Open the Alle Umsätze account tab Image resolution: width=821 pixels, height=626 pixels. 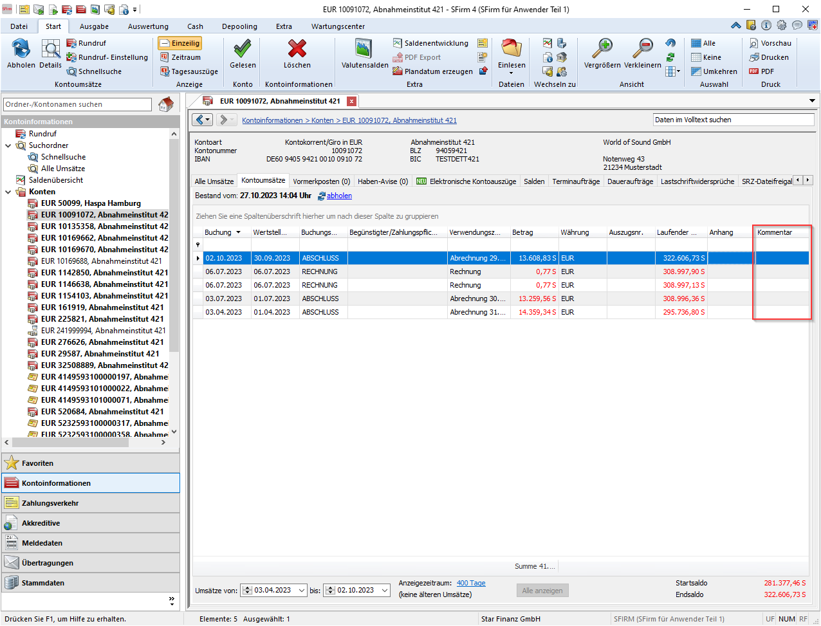point(214,181)
